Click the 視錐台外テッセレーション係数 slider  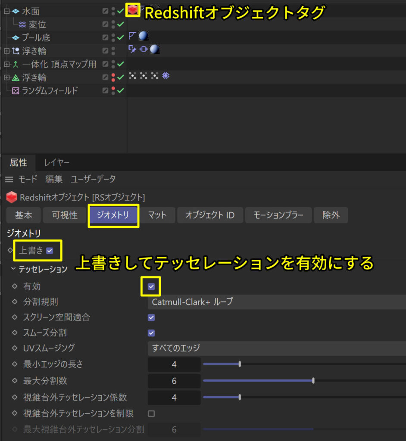[x=304, y=398]
